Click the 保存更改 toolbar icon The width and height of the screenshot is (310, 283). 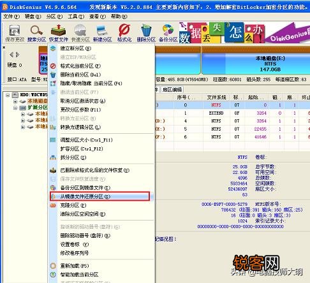pyautogui.click(x=15, y=33)
